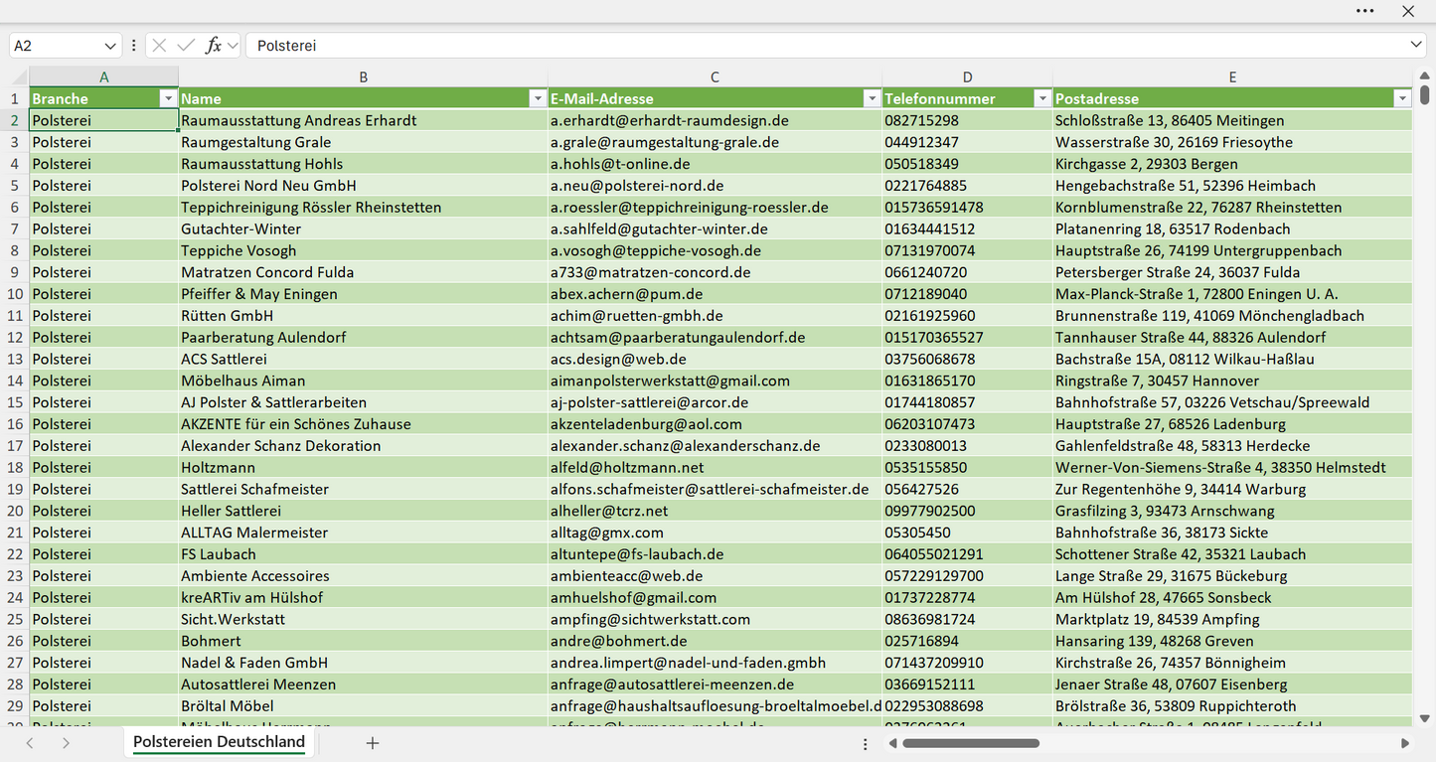Expand the formula bar chevron
Viewport: 1436px width, 762px height.
tap(1416, 46)
